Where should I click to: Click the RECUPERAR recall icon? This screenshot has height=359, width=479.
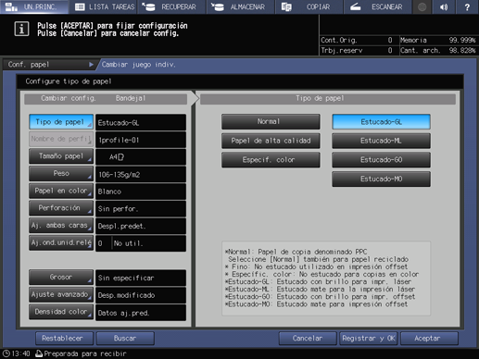148,6
